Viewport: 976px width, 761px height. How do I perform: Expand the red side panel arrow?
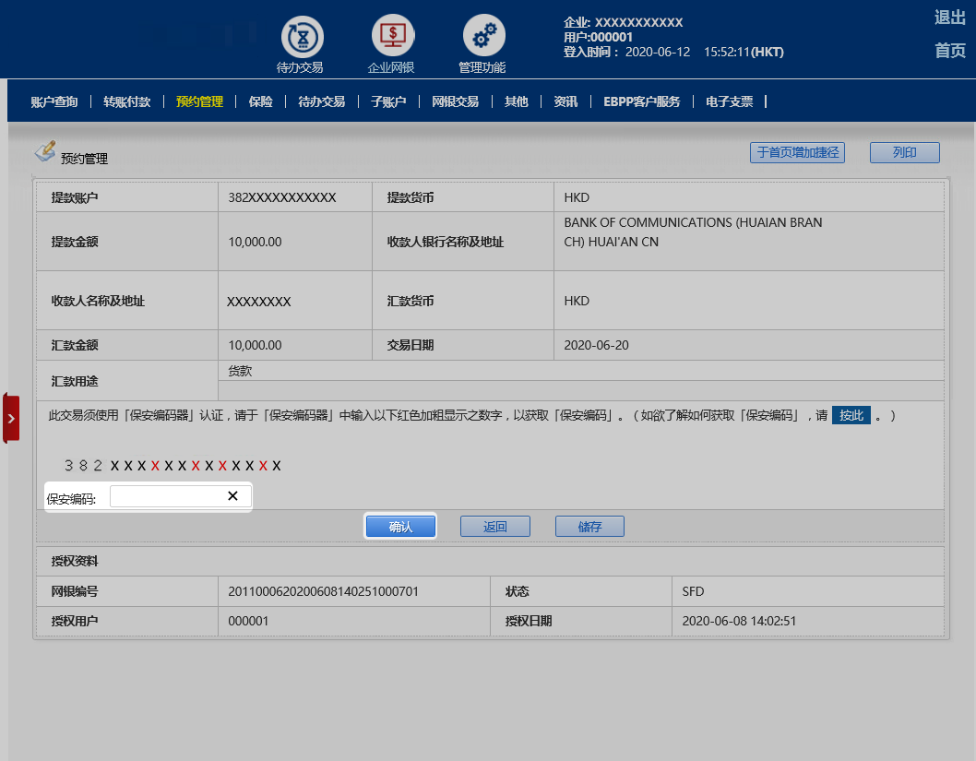point(11,418)
